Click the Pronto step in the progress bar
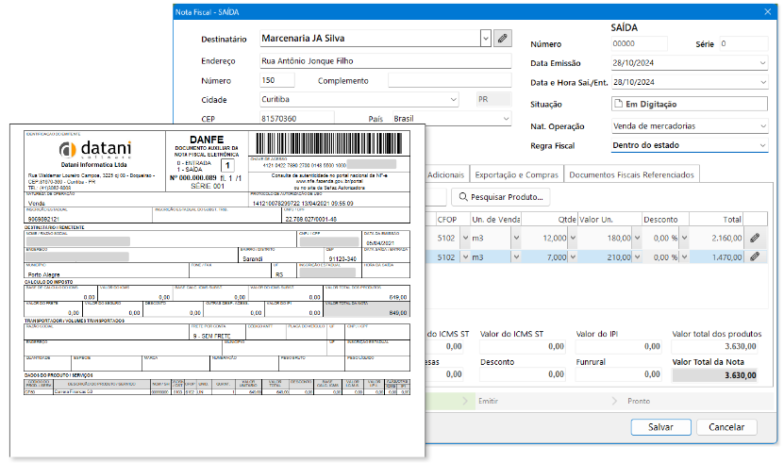The image size is (784, 463). (x=639, y=401)
